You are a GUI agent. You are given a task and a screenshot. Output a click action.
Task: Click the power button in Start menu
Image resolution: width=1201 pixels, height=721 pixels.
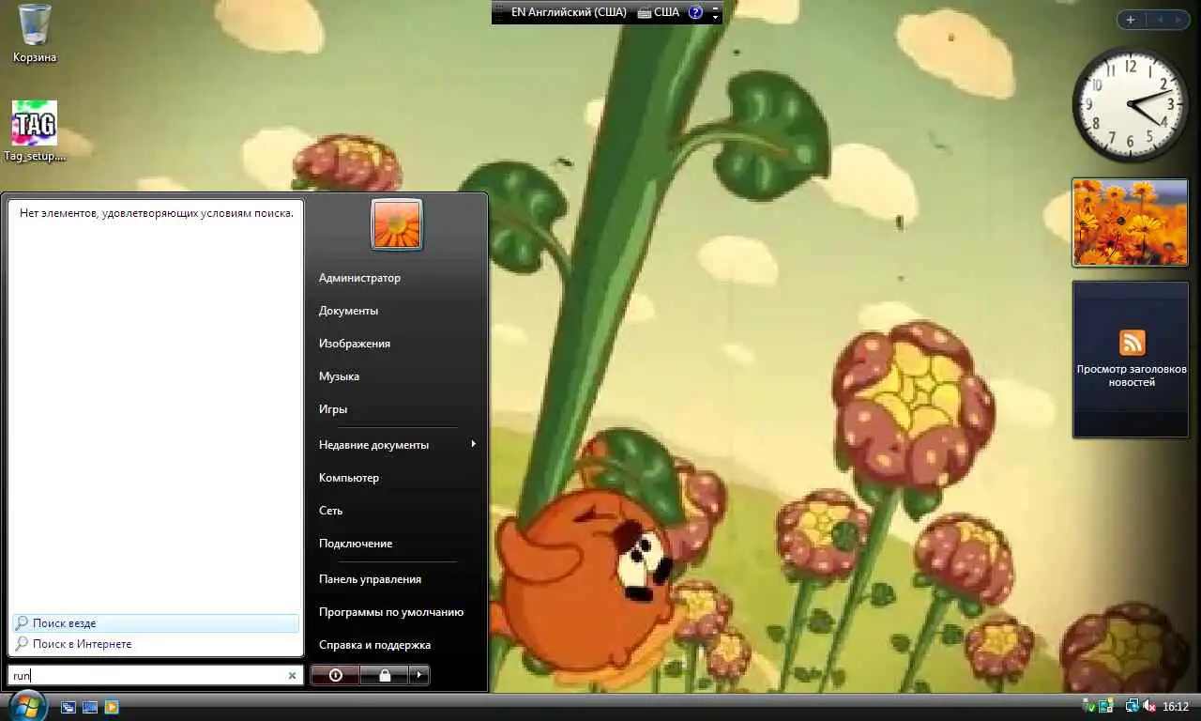[x=335, y=674]
